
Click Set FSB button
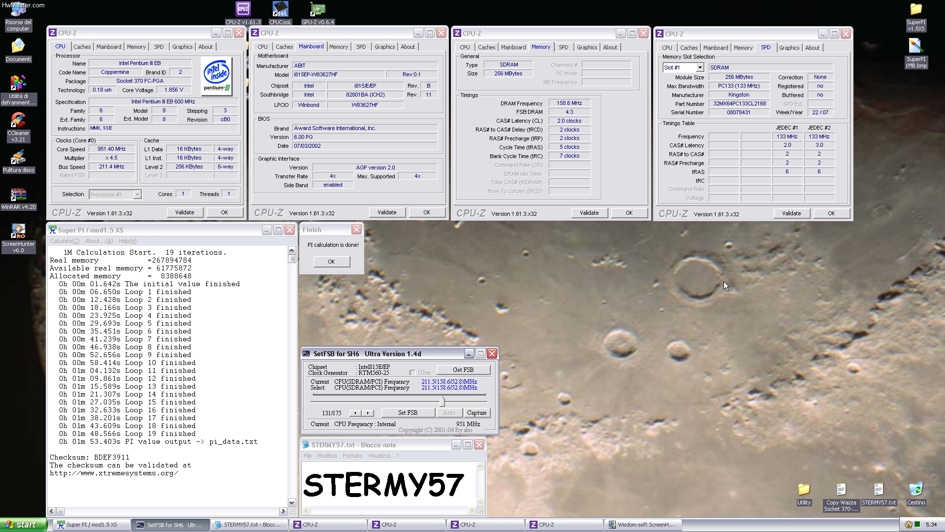408,413
